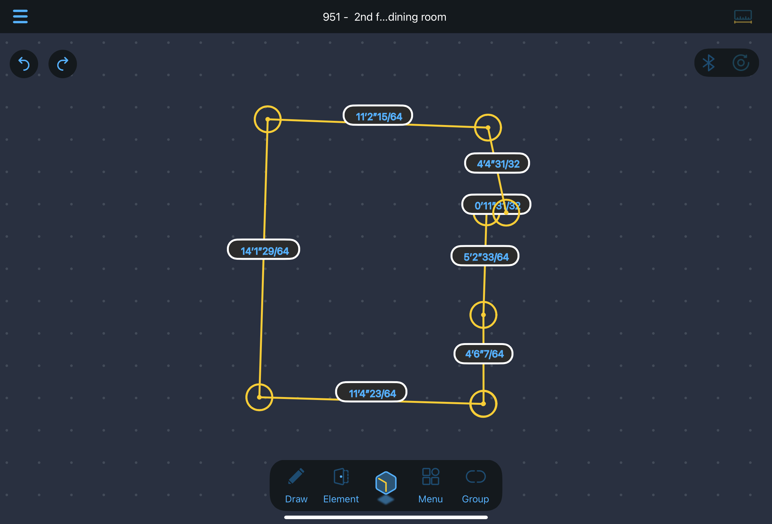The width and height of the screenshot is (772, 524).
Task: Edit the 14'1"29/64 left wall measurement
Action: [x=264, y=250]
